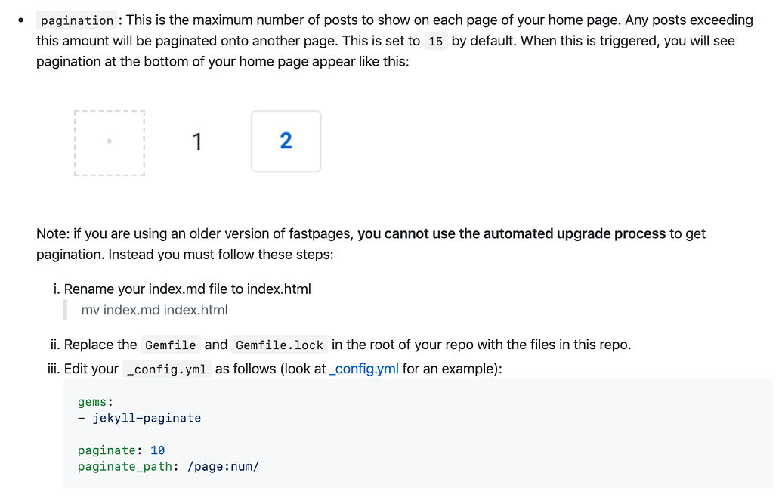Open the _config.yml example link
Image resolution: width=782 pixels, height=504 pixels.
point(363,369)
